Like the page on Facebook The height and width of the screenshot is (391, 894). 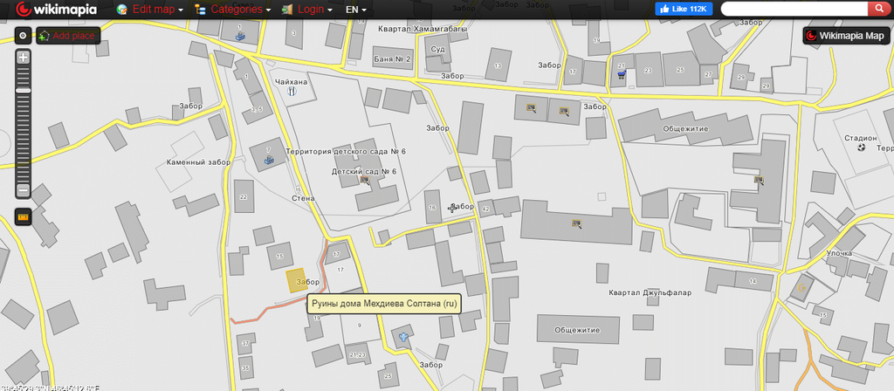[x=685, y=9]
